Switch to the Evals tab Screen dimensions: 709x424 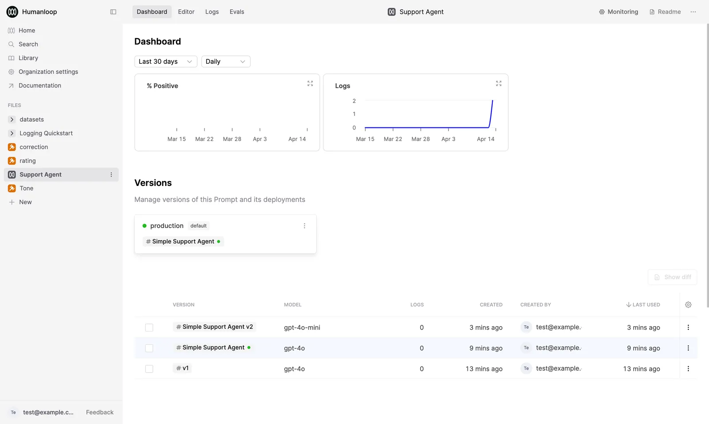237,12
